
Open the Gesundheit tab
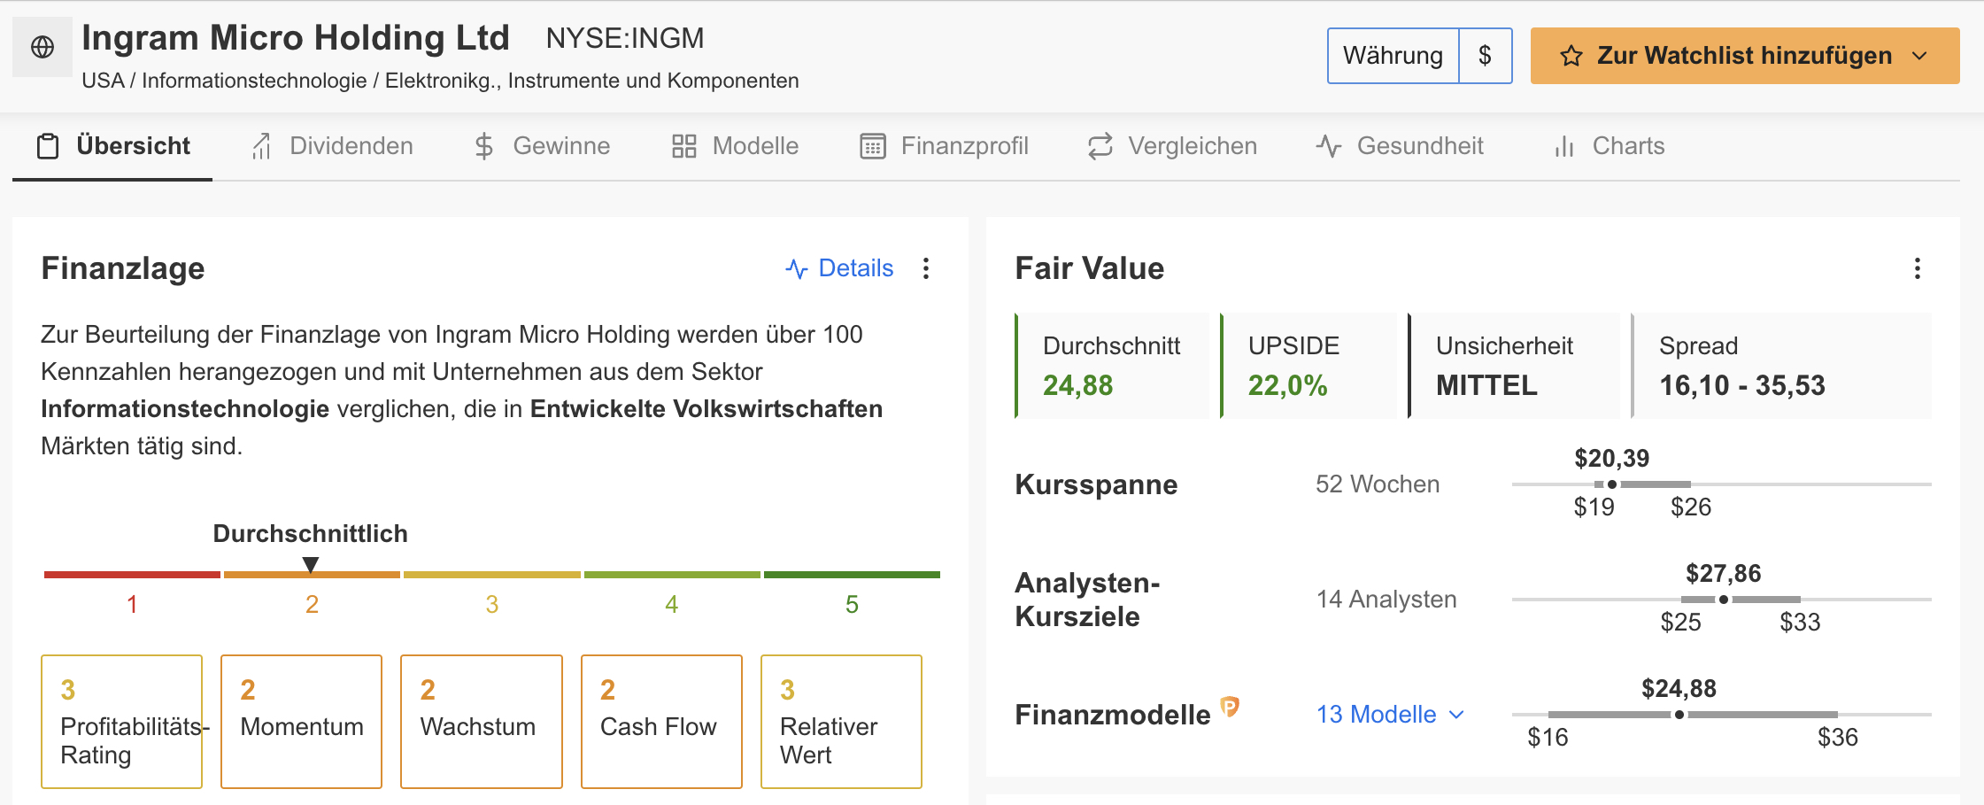coord(1400,146)
